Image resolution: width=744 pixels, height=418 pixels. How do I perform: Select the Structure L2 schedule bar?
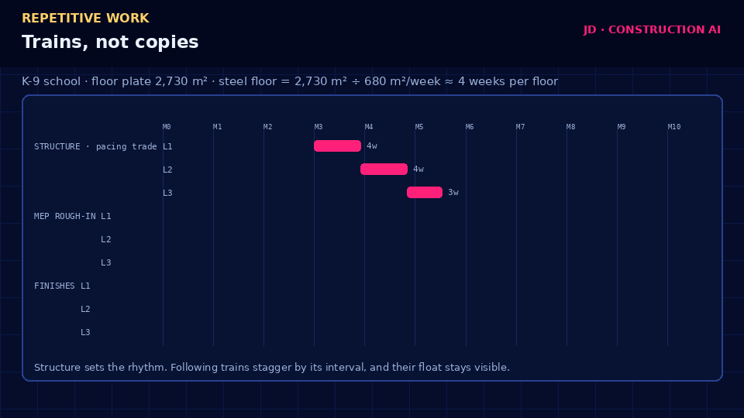tap(384, 170)
